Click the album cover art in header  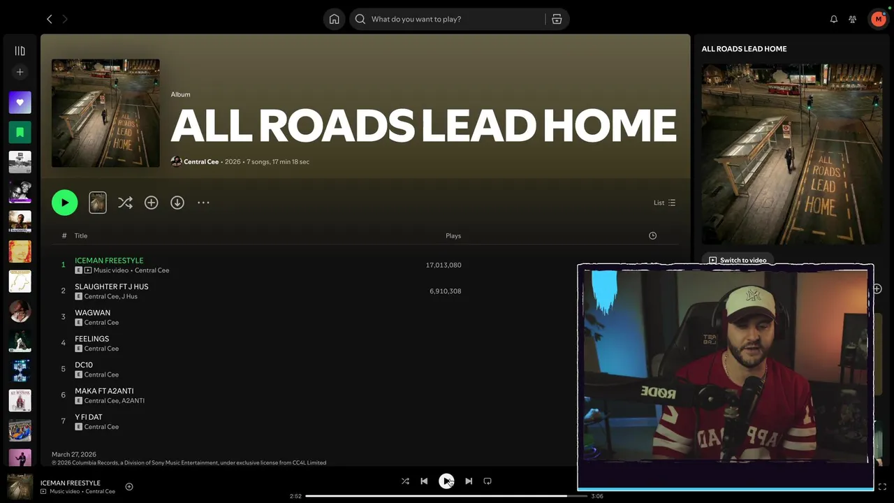click(105, 113)
